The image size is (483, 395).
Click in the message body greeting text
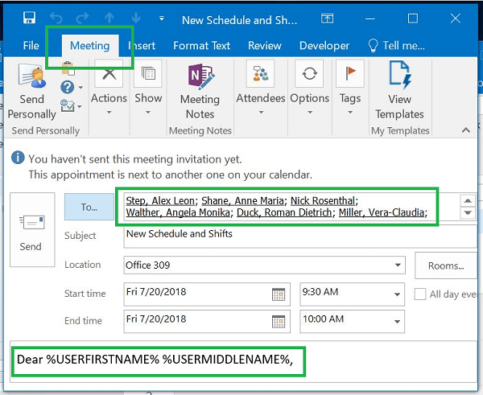pyautogui.click(x=155, y=360)
